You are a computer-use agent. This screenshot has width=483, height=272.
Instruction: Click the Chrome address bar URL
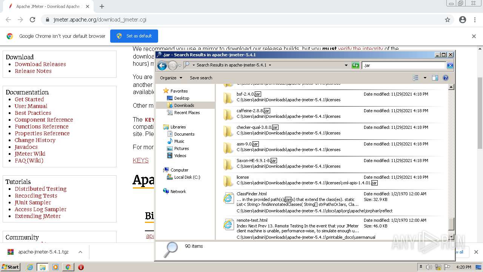100,20
